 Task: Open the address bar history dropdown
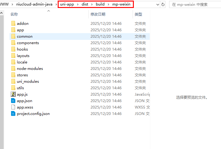[158, 5]
